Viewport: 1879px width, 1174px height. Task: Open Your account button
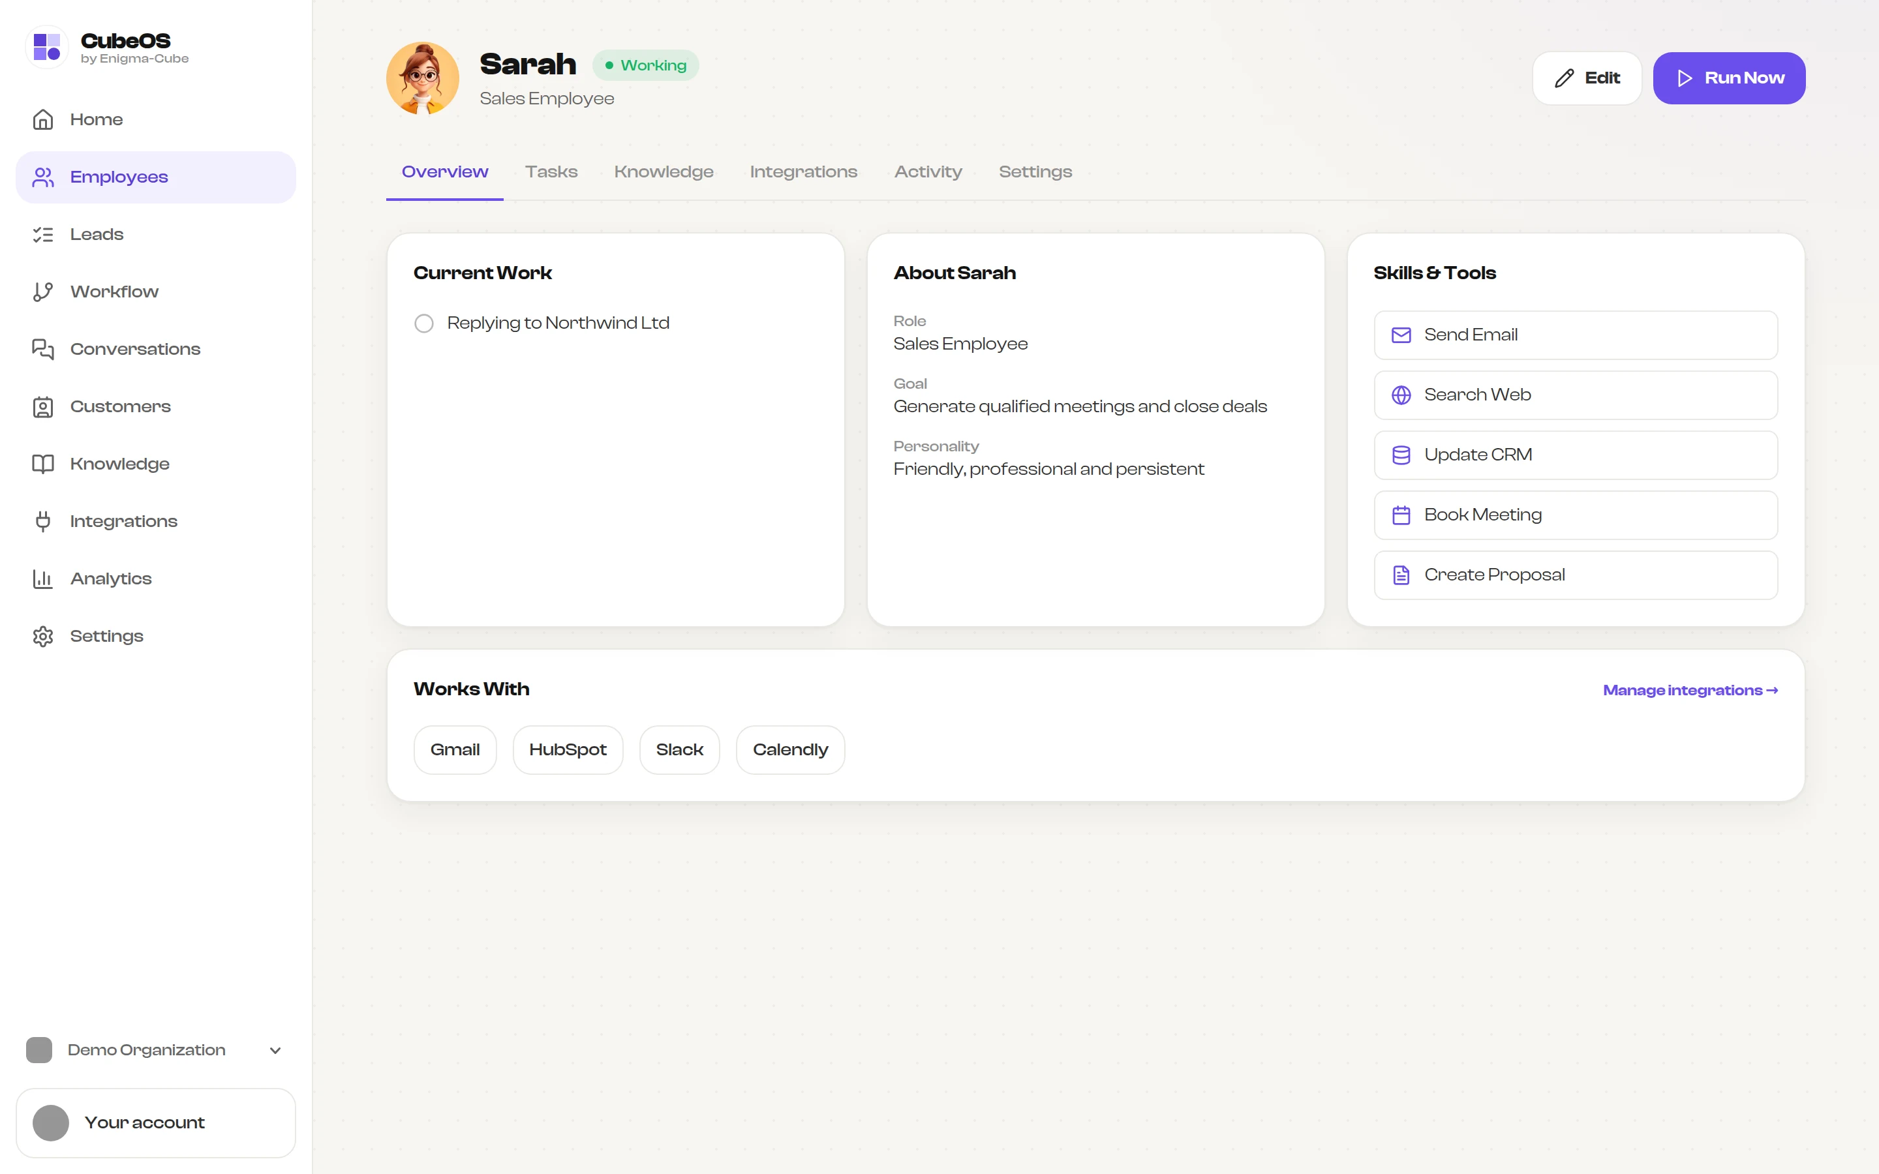(155, 1122)
